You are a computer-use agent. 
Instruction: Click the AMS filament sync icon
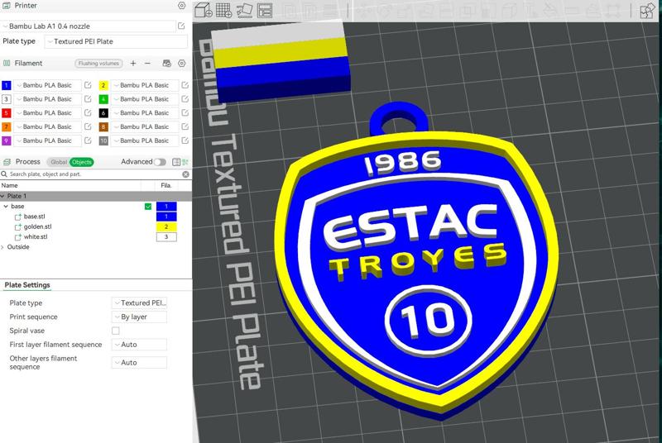click(x=167, y=63)
